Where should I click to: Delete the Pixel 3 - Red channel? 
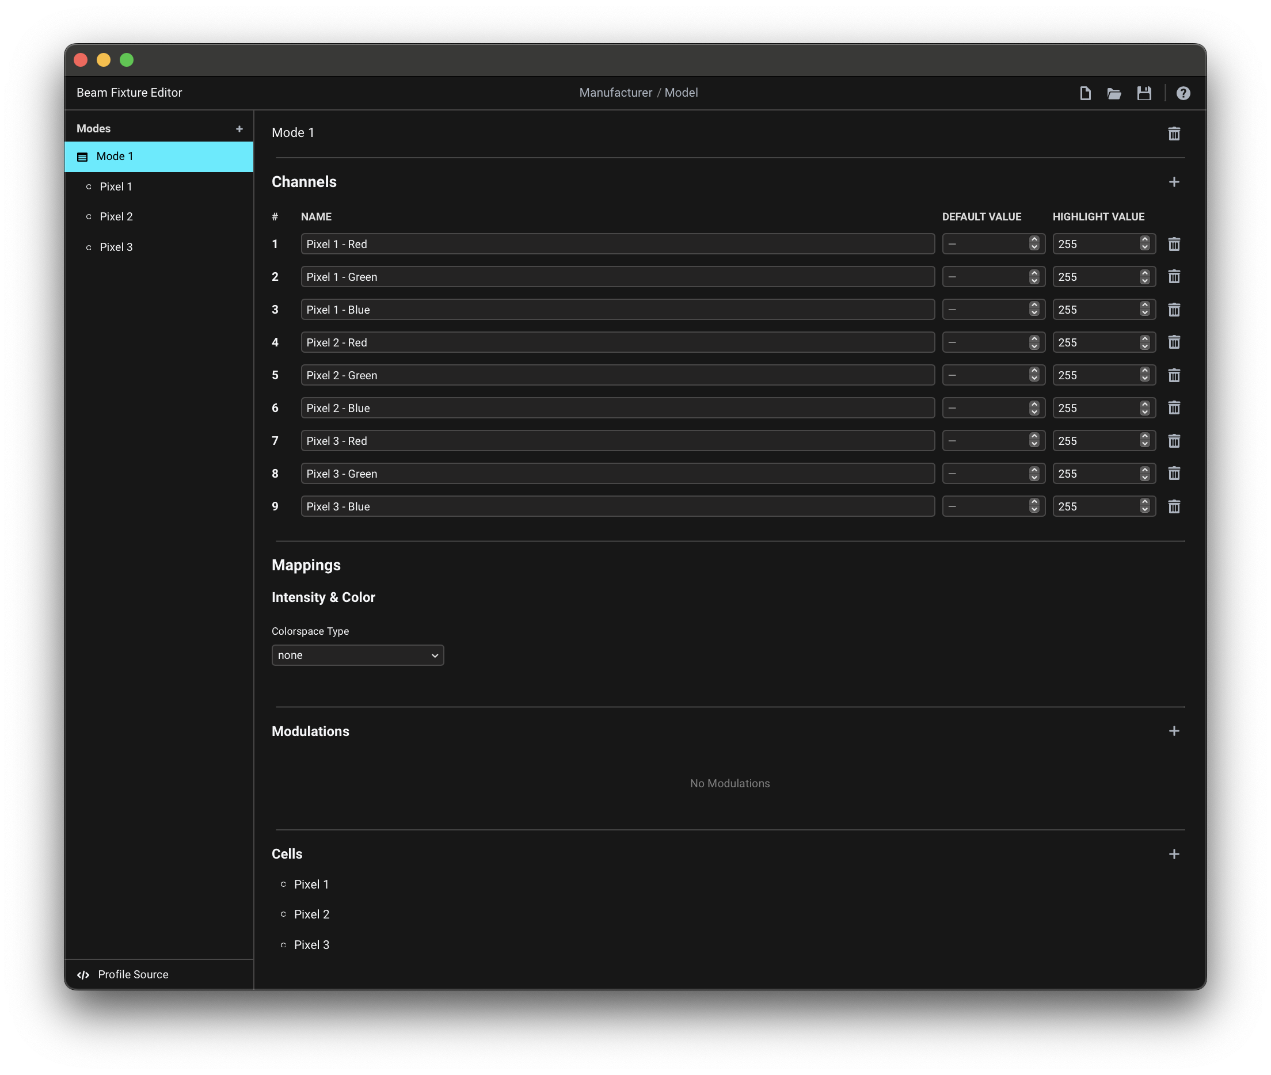point(1174,441)
